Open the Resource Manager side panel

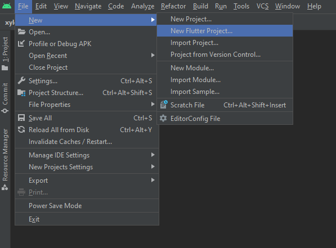click(5, 159)
